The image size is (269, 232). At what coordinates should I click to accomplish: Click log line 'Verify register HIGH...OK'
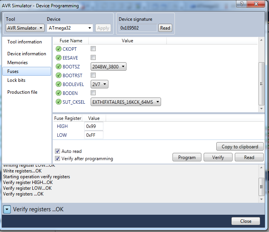pos(28,182)
